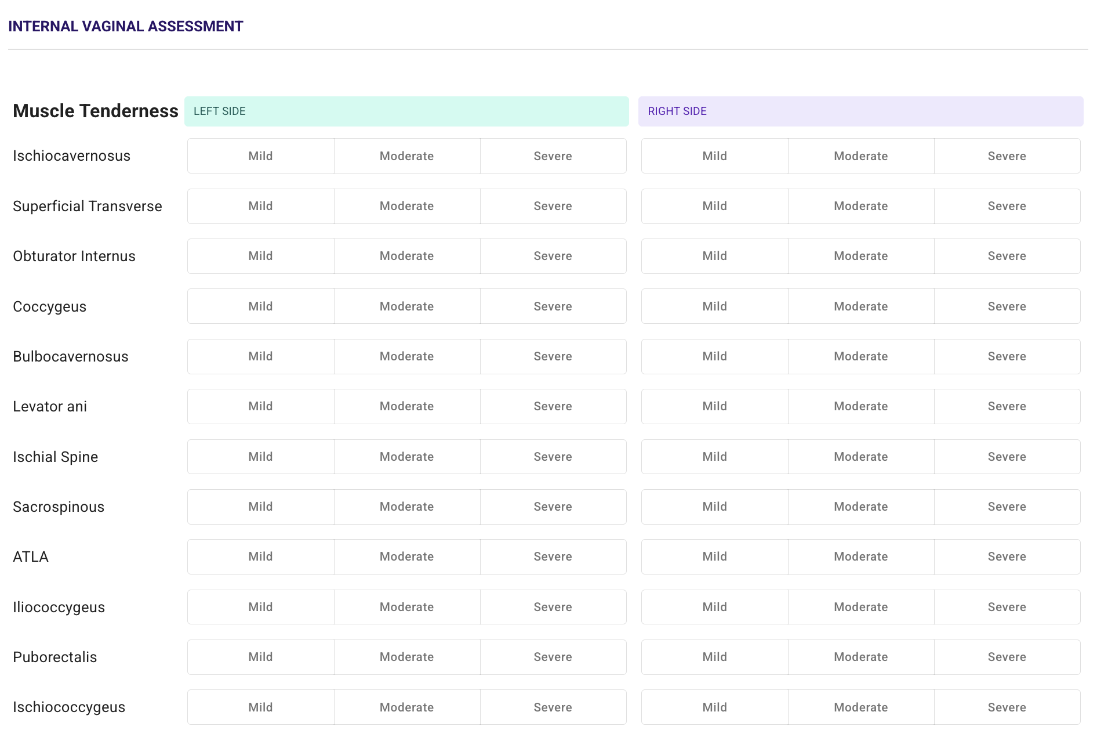This screenshot has height=737, width=1097.
Task: Select Severe for right Coccygeus
Action: [x=1007, y=306]
